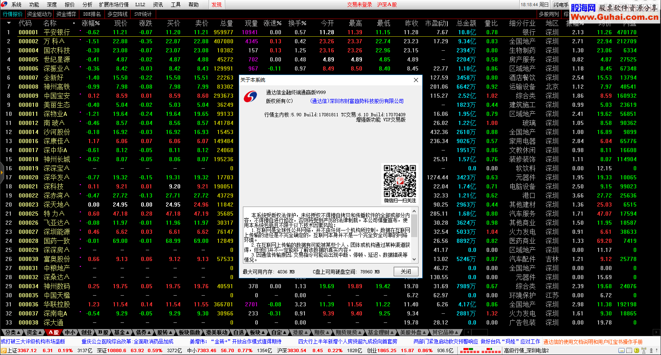Open the 系统 menu
661x355 pixels.
click(17, 5)
